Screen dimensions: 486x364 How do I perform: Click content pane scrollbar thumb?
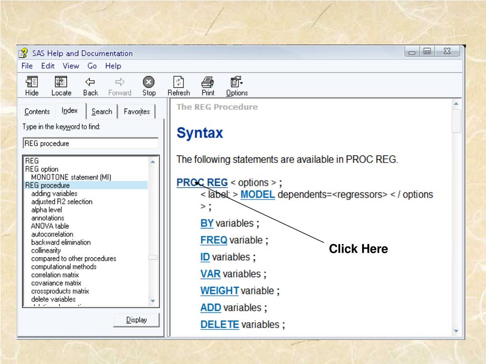point(456,121)
